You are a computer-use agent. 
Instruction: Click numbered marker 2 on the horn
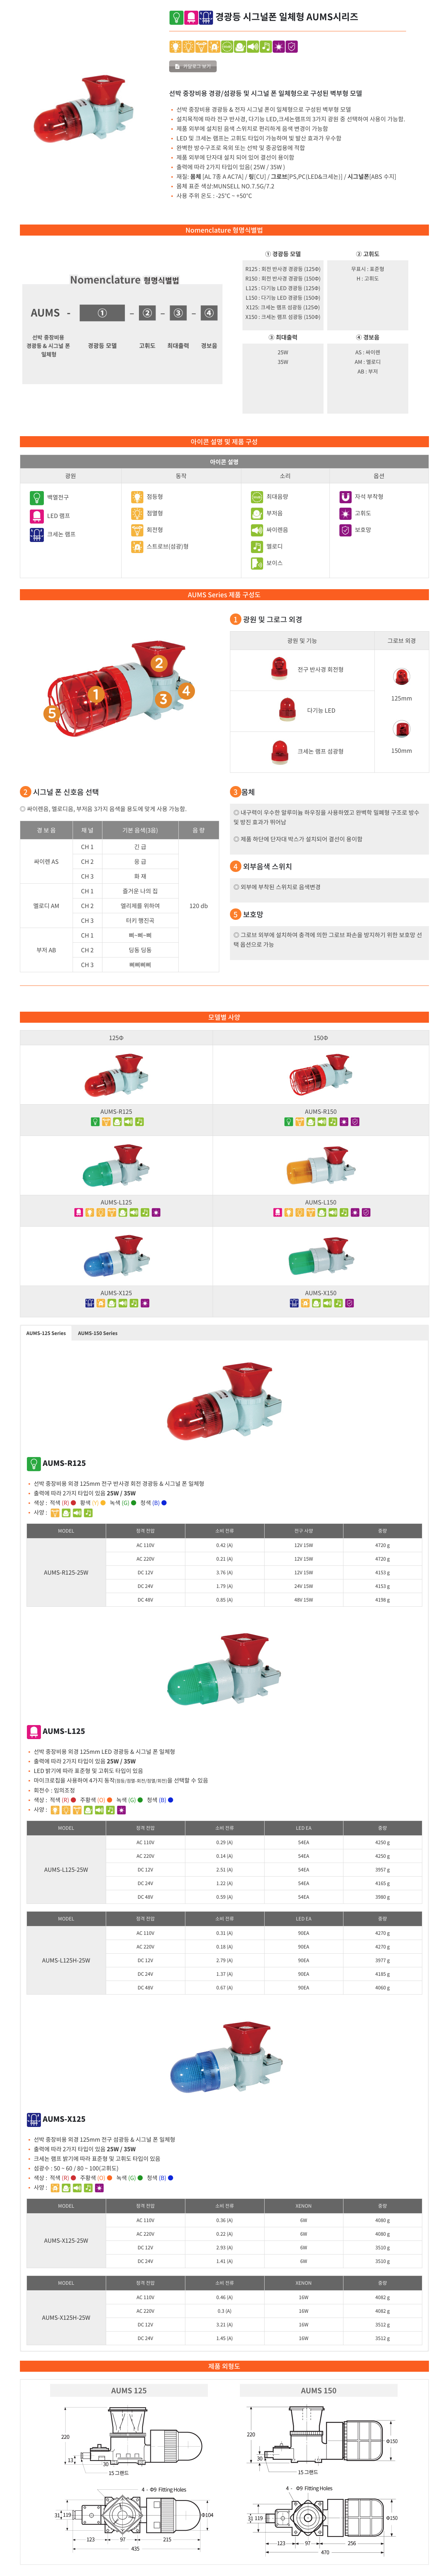[x=158, y=663]
